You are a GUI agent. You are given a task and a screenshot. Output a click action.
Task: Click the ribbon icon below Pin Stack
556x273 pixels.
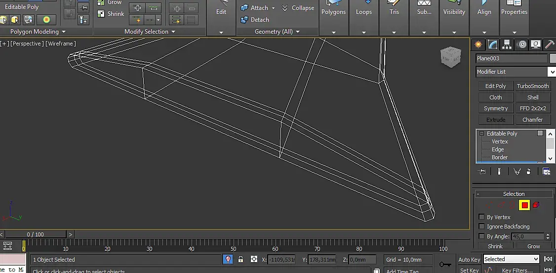83,19
